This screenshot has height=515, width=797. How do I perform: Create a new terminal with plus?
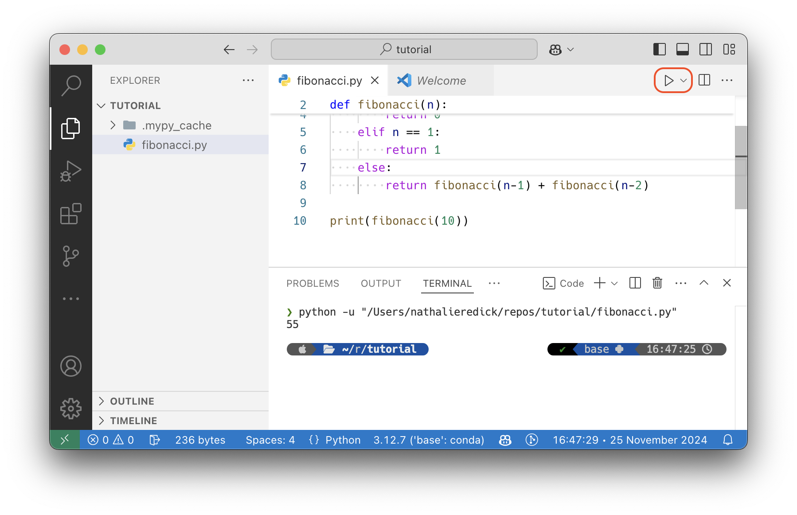point(600,283)
